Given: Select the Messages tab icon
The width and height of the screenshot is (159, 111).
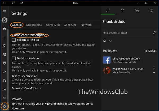Looking at the screenshot, I should click(x=137, y=10).
